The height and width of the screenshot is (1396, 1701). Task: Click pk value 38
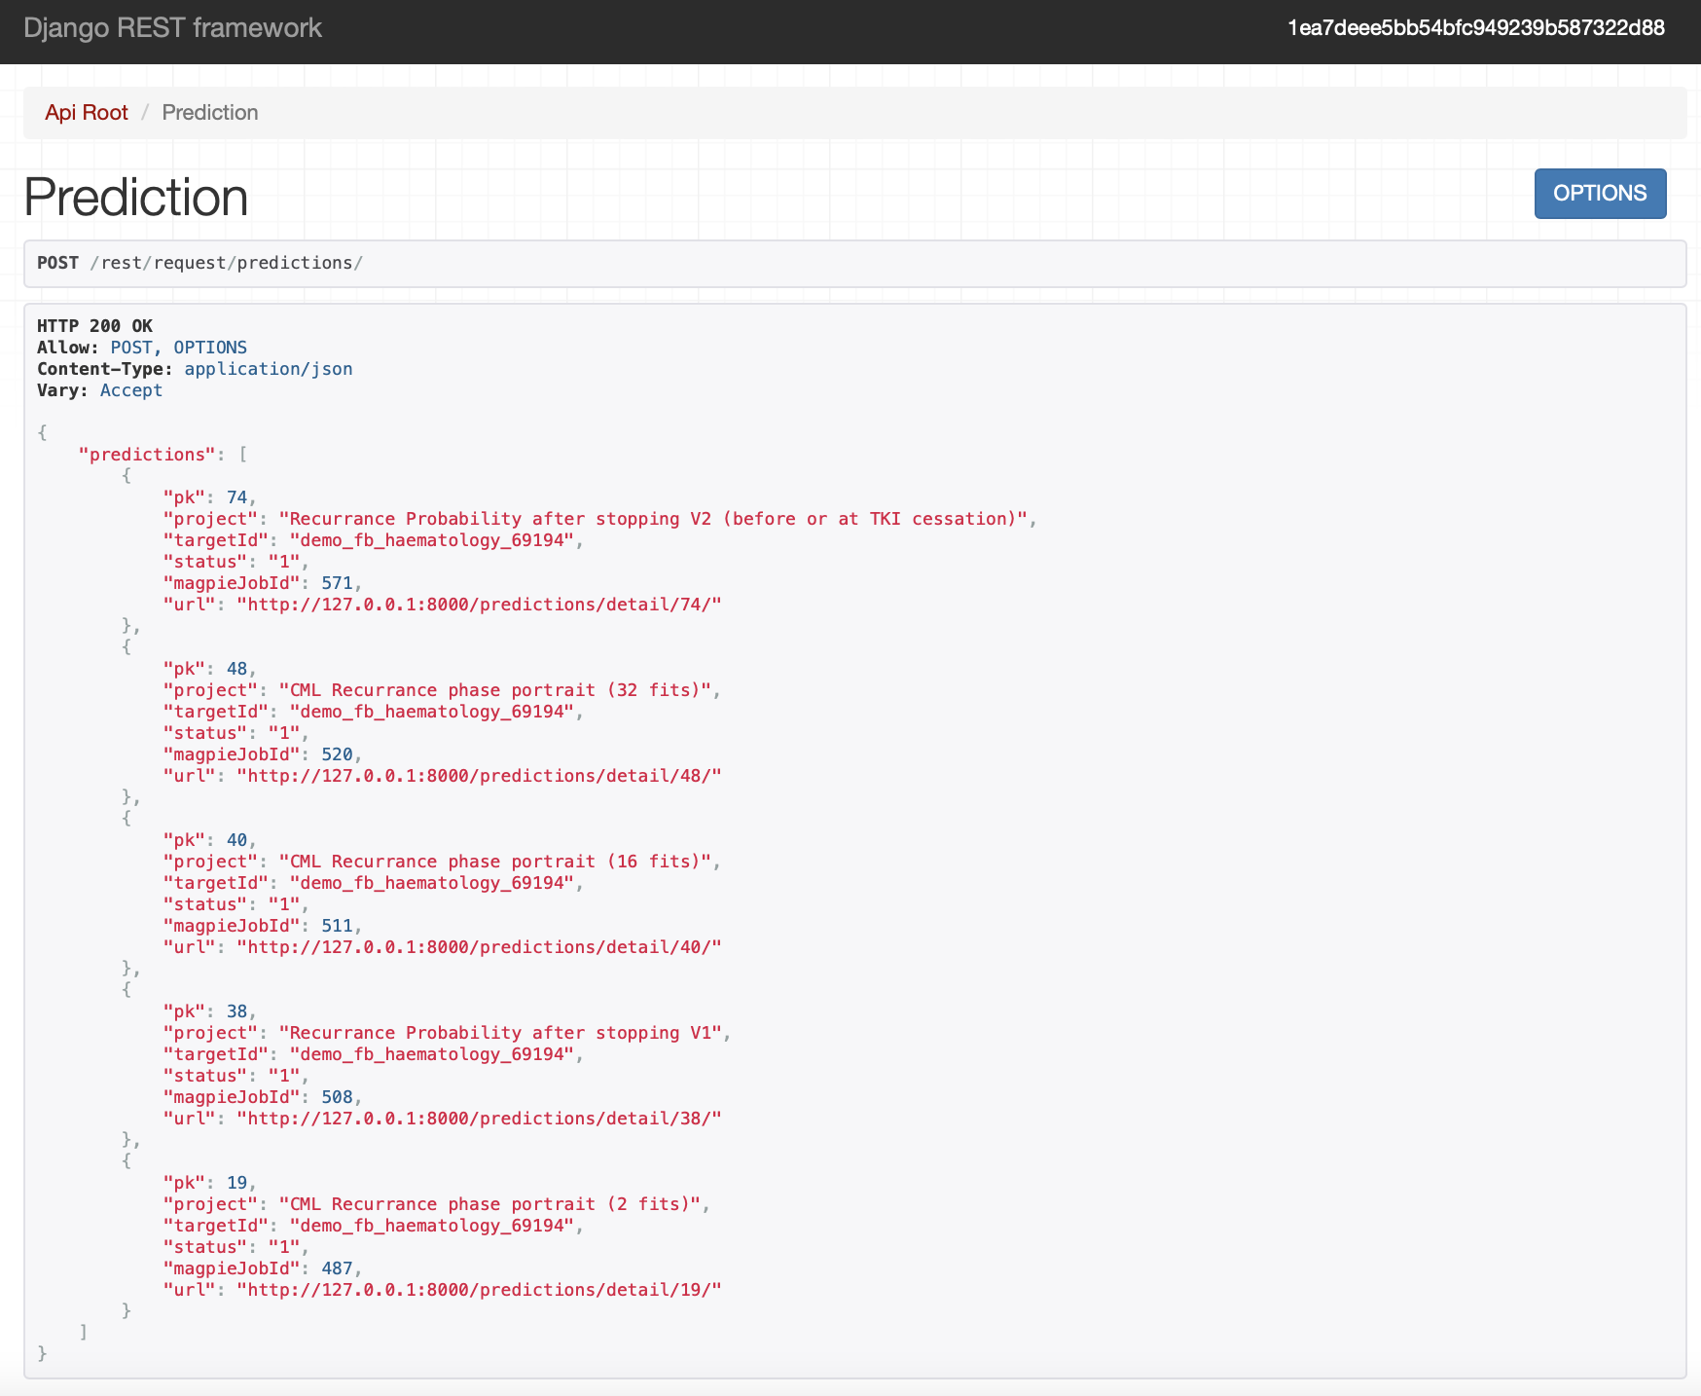point(237,1011)
